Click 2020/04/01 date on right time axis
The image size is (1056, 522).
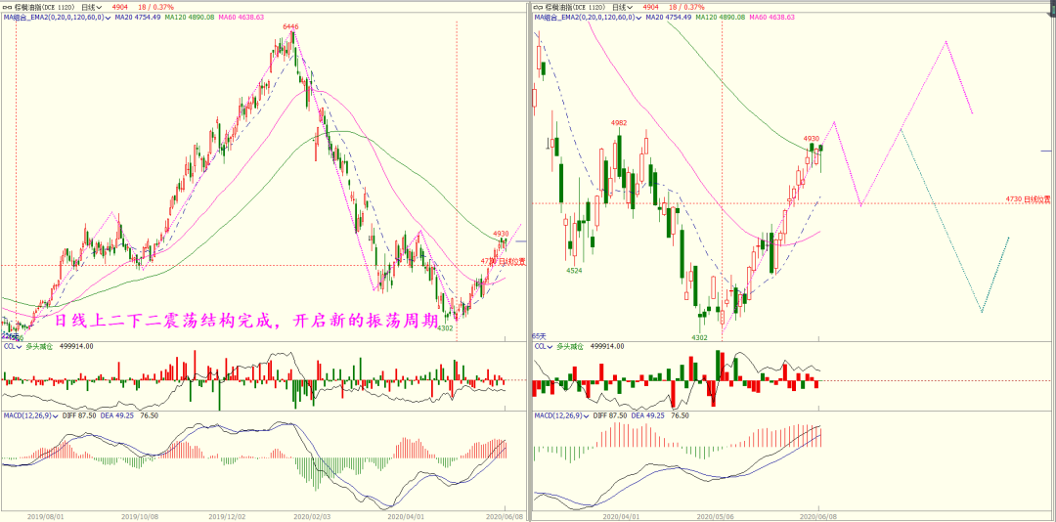click(620, 516)
